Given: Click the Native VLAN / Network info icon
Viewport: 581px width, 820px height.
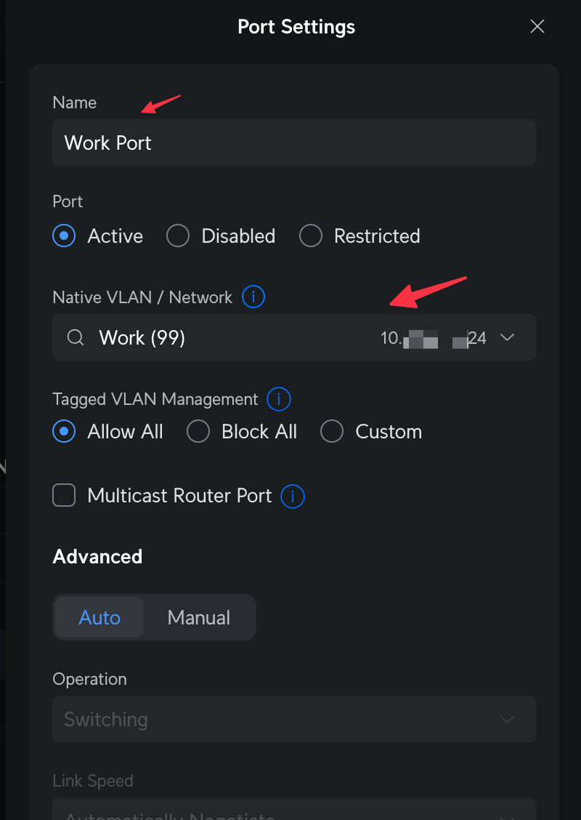Looking at the screenshot, I should tap(253, 297).
